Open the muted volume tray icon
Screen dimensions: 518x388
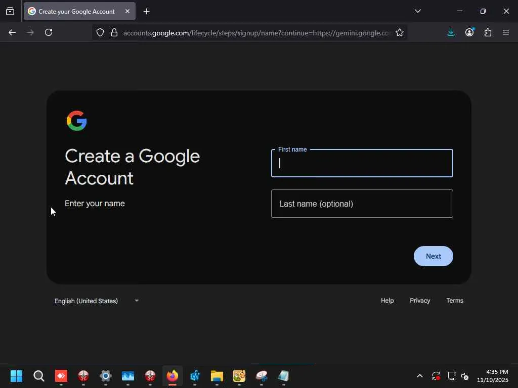pos(465,376)
